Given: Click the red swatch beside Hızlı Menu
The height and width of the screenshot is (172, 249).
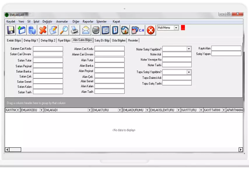Looking at the screenshot, I should (183, 28).
